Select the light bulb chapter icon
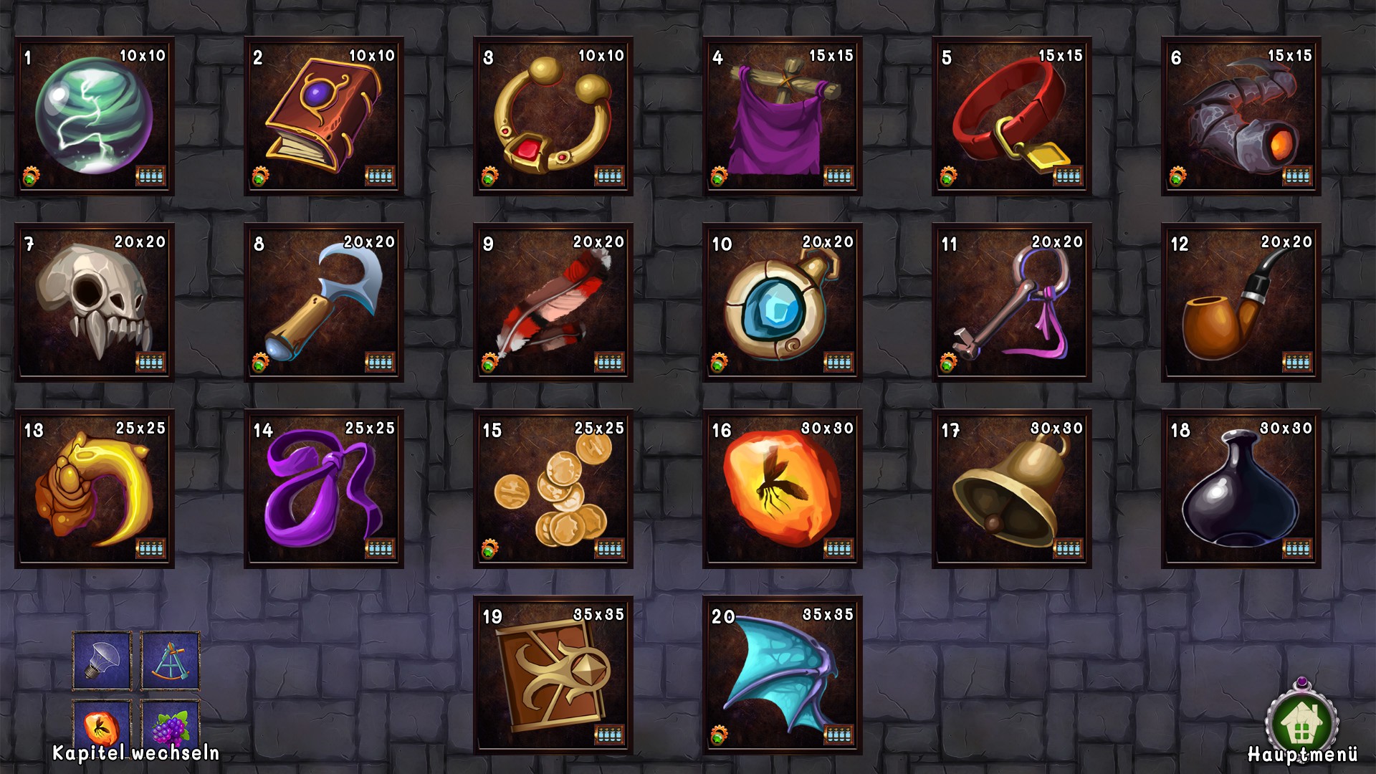 click(102, 661)
